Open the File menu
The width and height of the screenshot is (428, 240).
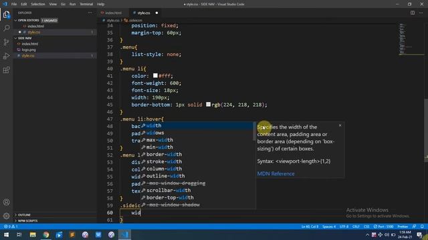click(14, 4)
